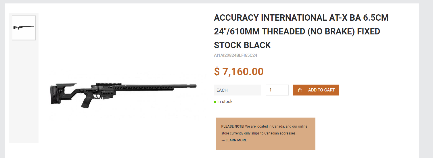Image resolution: width=433 pixels, height=158 pixels.
Task: Click the $ 7,160.00 price
Action: [239, 71]
